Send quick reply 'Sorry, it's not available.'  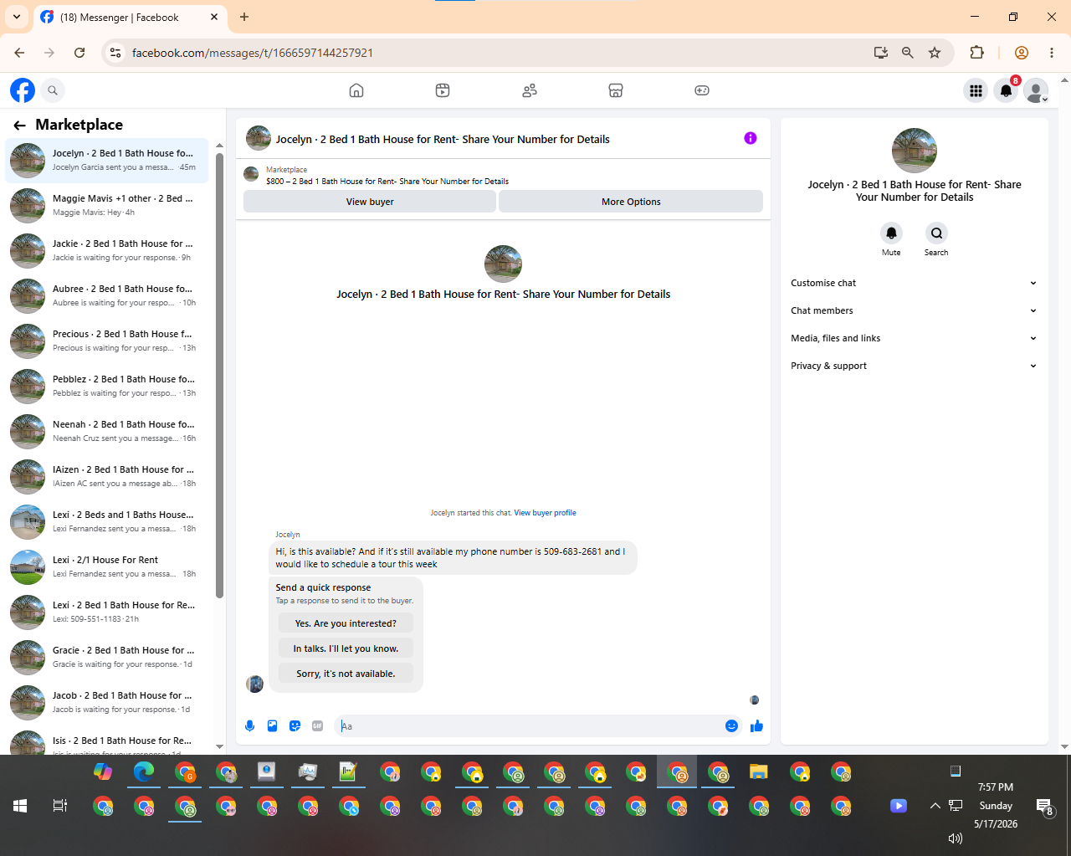346,674
